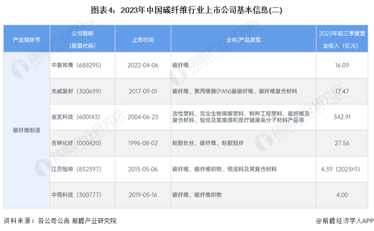Click the 342.91 revenue value

342,117
